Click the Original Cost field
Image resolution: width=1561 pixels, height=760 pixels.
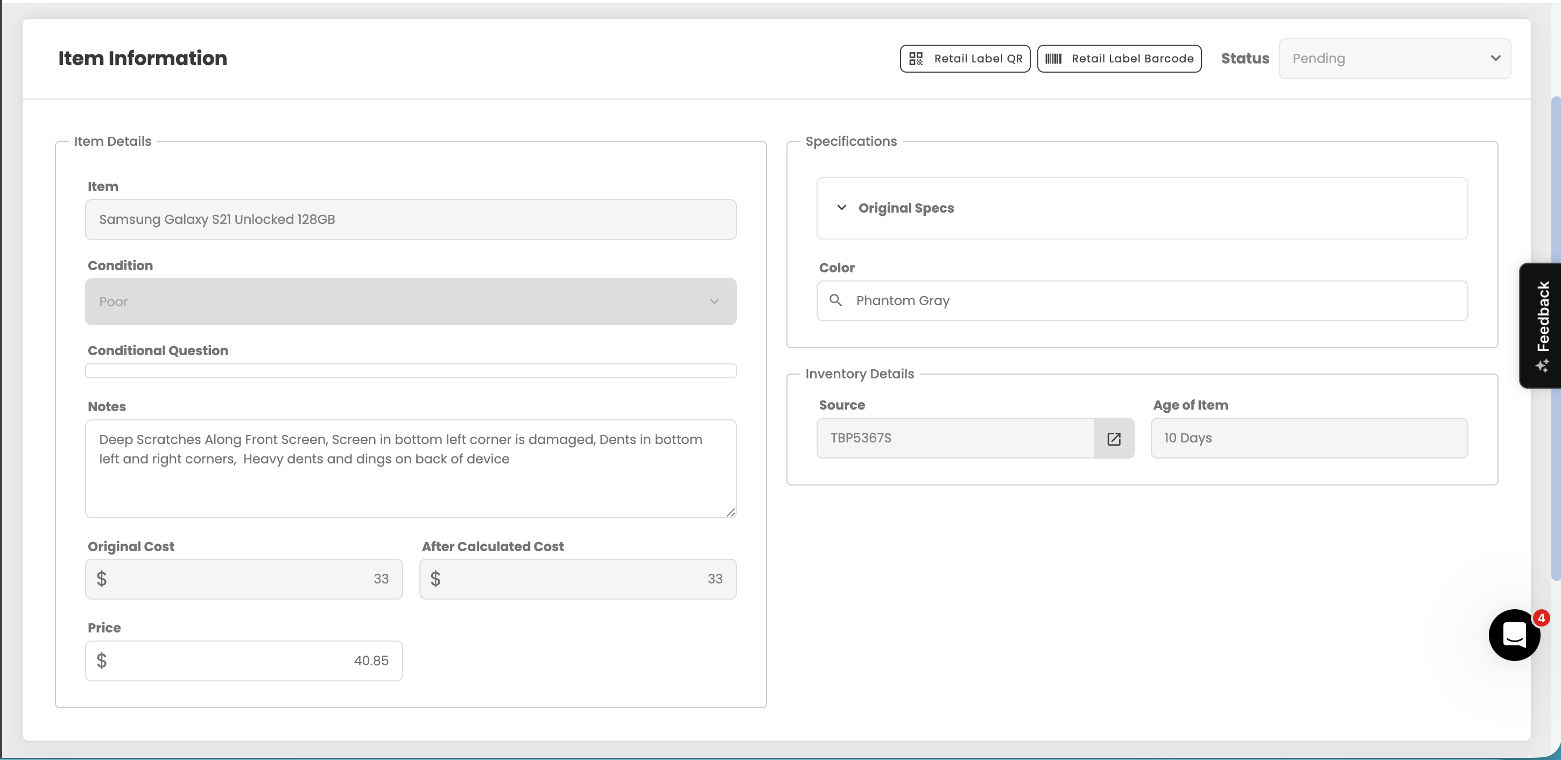244,579
